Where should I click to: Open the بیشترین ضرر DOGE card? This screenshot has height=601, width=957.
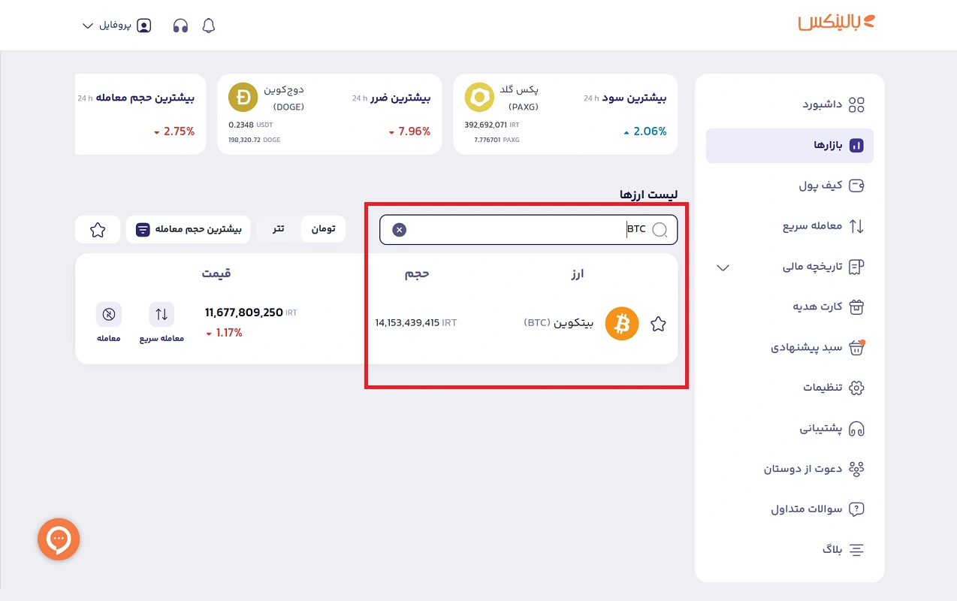coord(329,114)
